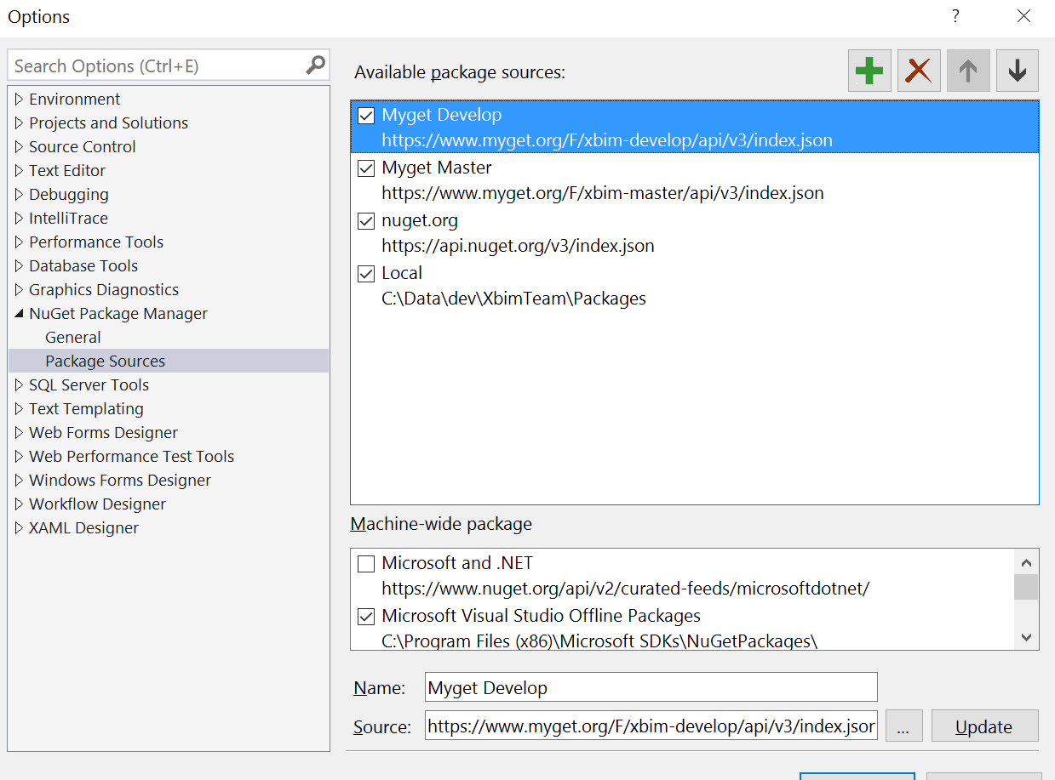This screenshot has height=780, width=1055.
Task: Click into the Name text field
Action: pos(651,687)
